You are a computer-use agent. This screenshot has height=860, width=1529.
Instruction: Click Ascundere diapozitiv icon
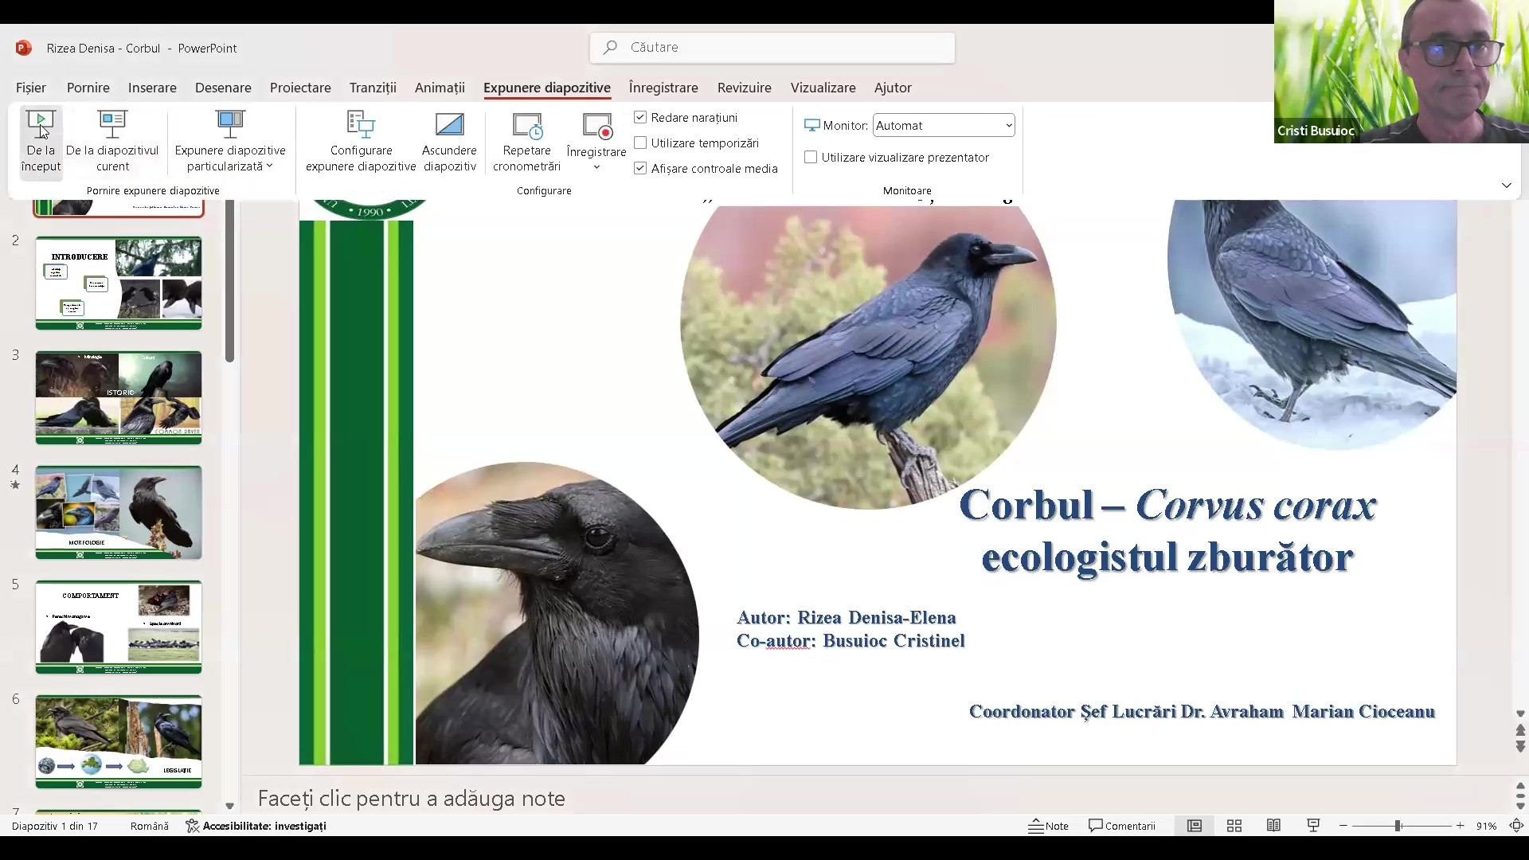tap(449, 124)
